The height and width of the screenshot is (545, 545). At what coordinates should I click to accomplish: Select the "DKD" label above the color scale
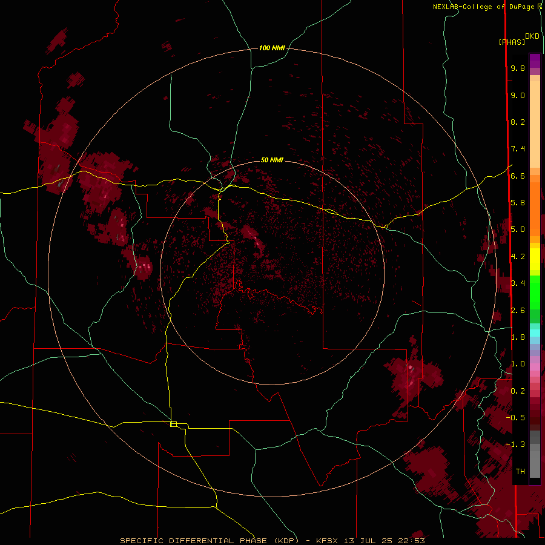click(532, 36)
